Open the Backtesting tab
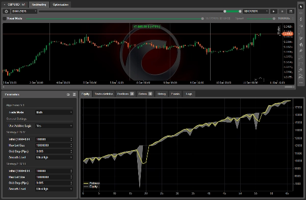Image resolution: width=306 pixels, height=200 pixels. pyautogui.click(x=39, y=5)
